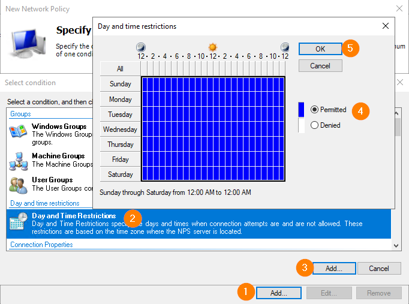Select the Sunday row header
This screenshot has width=409, height=304.
click(121, 84)
